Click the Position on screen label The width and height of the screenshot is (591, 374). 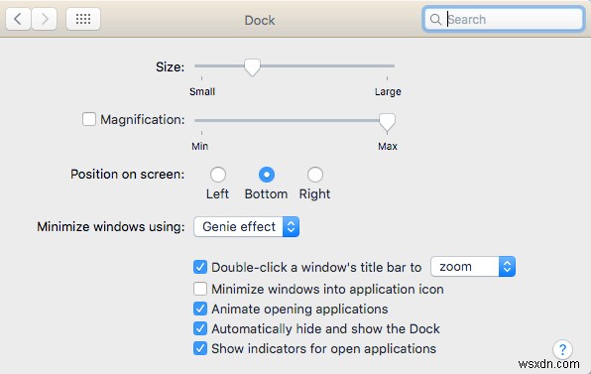(127, 175)
